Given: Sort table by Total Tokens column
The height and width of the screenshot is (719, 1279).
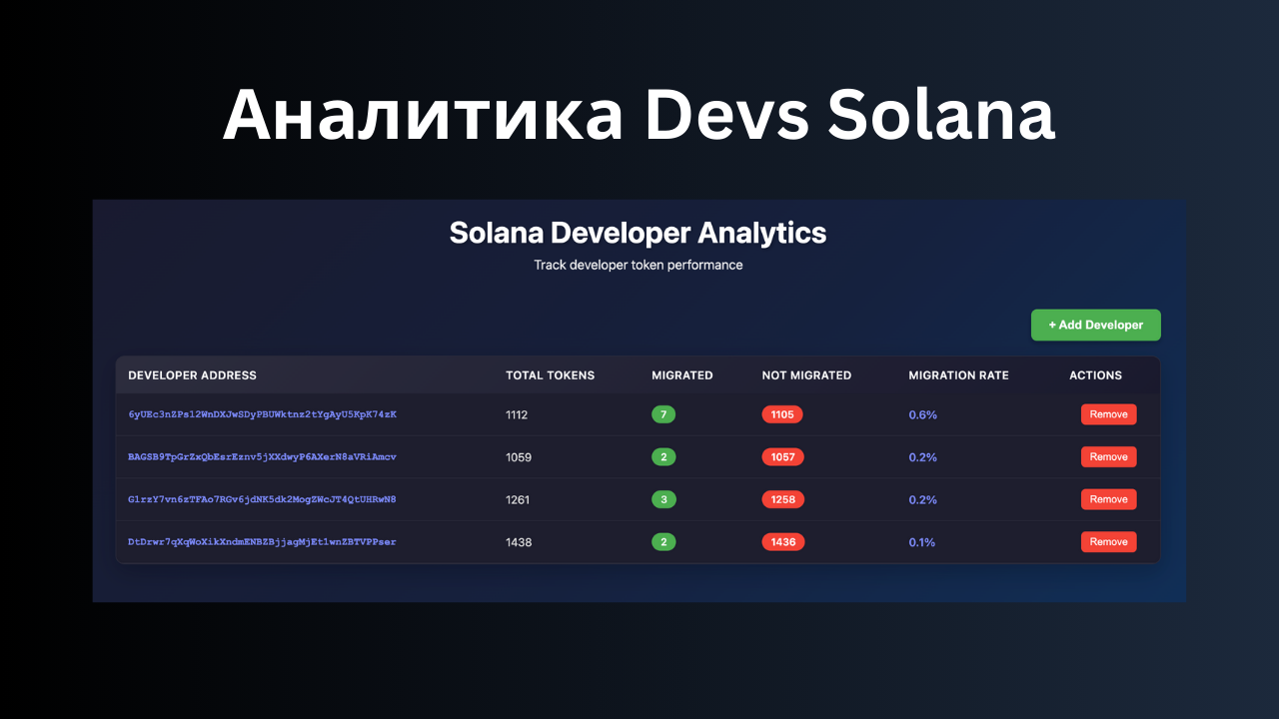Looking at the screenshot, I should [550, 375].
